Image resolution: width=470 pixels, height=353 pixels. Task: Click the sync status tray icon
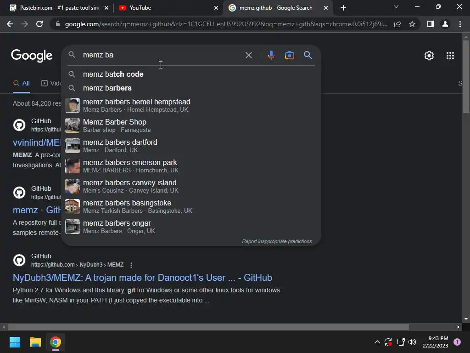(x=388, y=342)
